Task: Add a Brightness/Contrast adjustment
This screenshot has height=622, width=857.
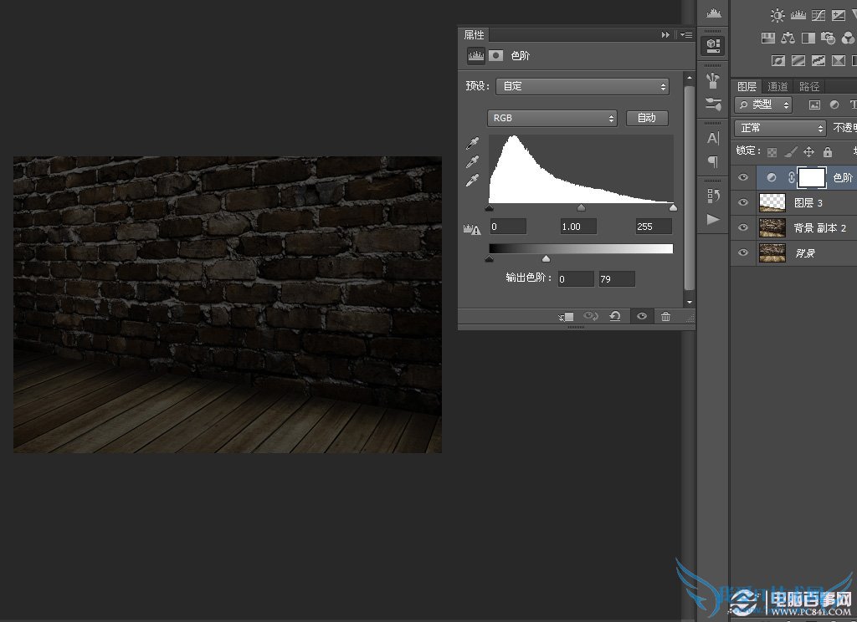Action: (x=778, y=15)
